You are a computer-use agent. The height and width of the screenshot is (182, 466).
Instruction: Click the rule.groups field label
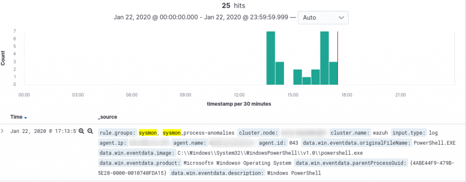point(117,133)
